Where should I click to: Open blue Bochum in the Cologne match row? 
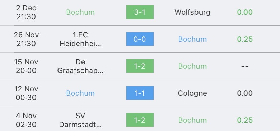(x=80, y=93)
